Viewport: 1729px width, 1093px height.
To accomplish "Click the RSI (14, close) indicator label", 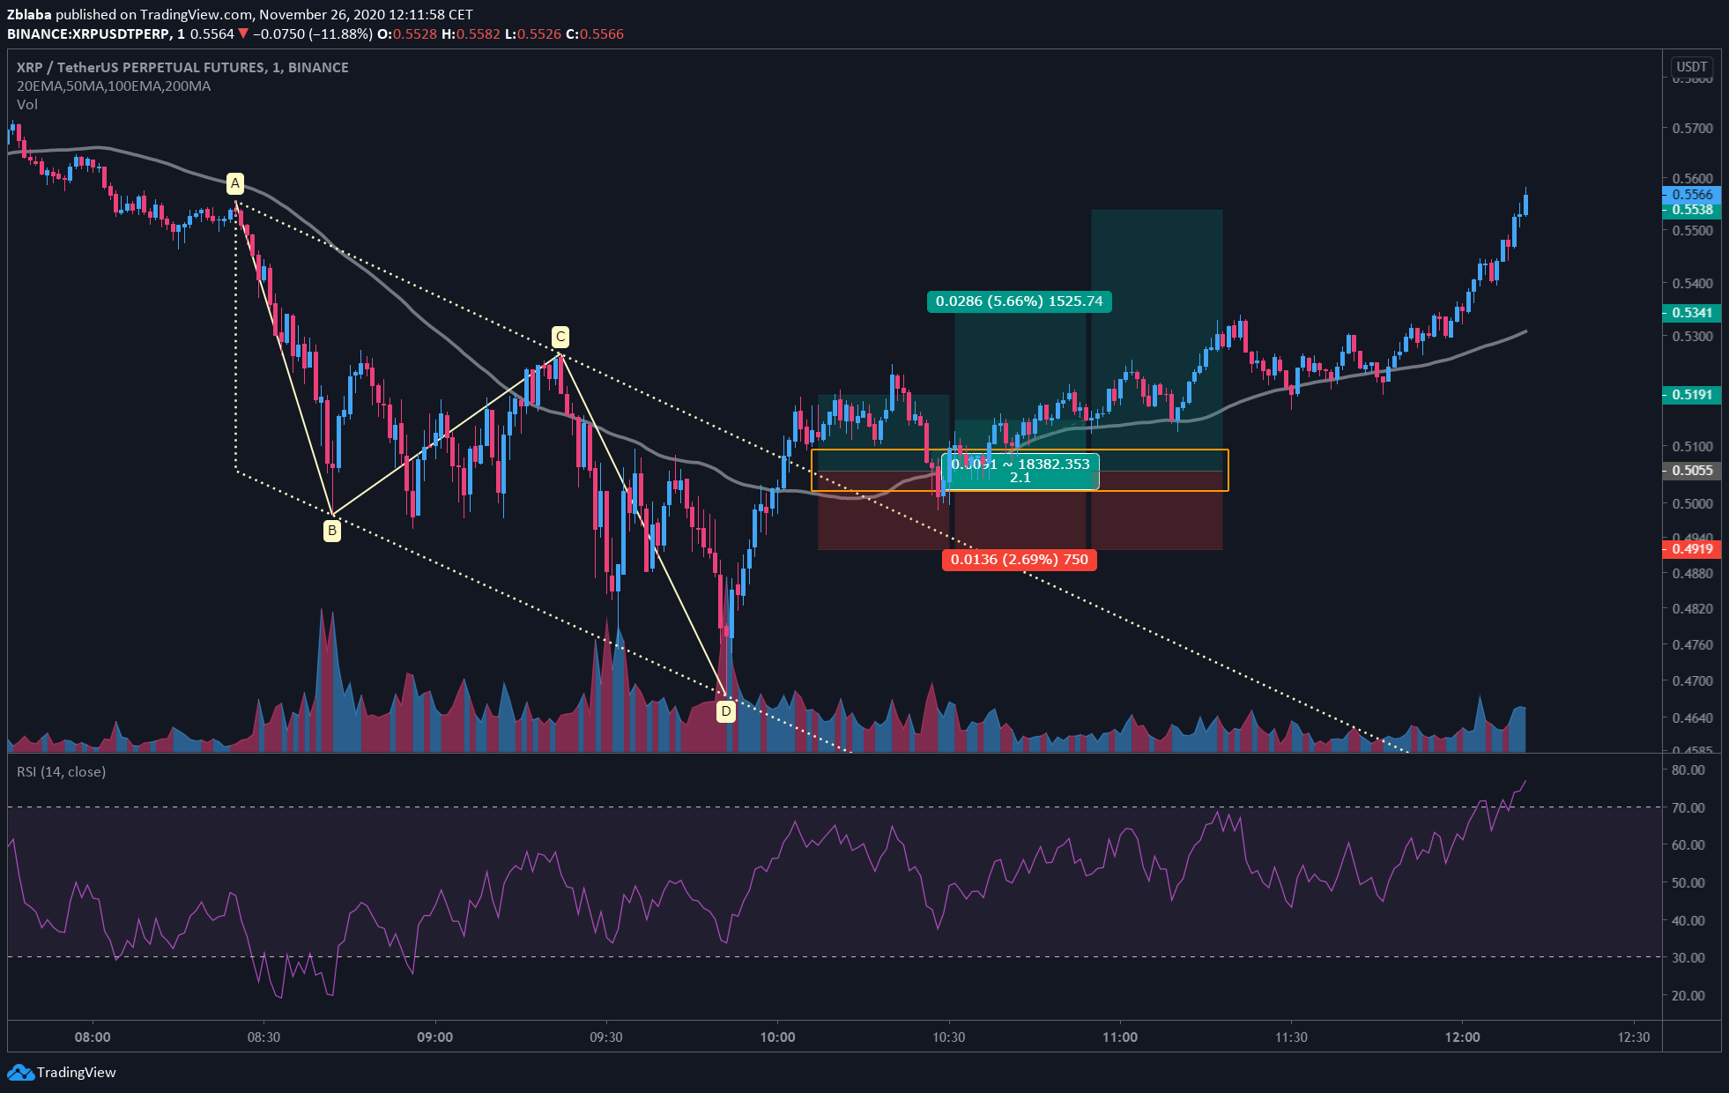I will pos(62,772).
